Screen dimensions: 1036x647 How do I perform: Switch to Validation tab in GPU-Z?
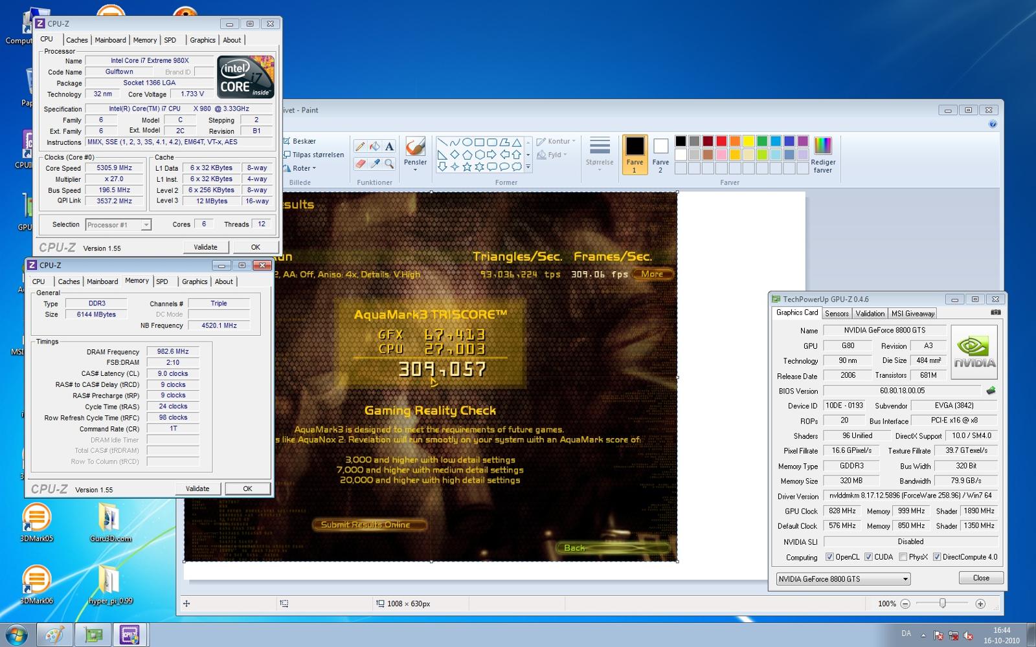(x=870, y=314)
